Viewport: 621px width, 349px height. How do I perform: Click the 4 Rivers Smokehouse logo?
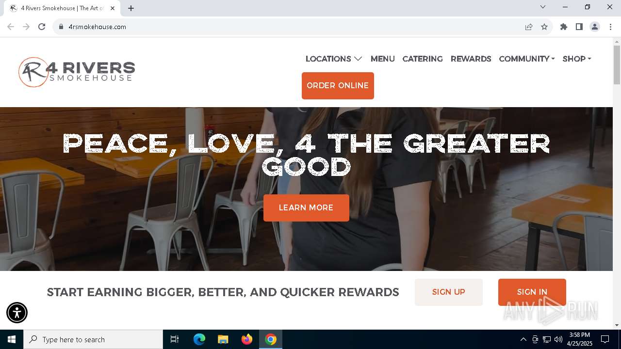[x=77, y=72]
